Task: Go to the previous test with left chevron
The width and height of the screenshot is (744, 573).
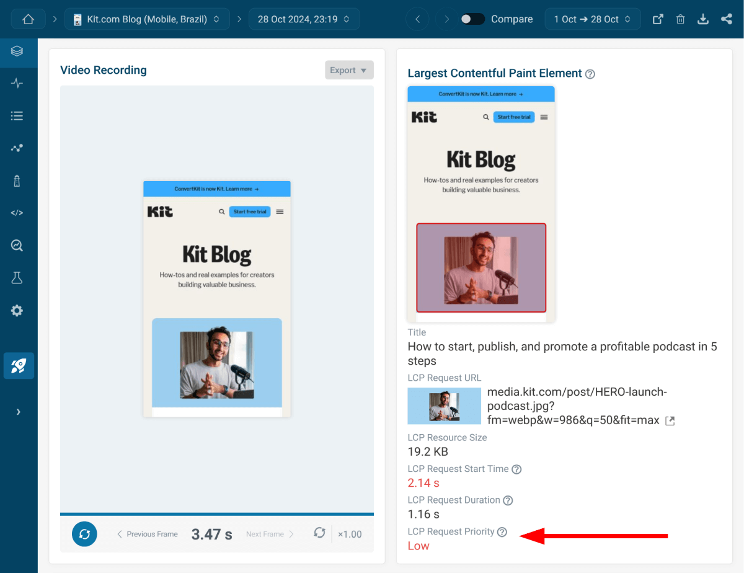Action: click(x=417, y=19)
